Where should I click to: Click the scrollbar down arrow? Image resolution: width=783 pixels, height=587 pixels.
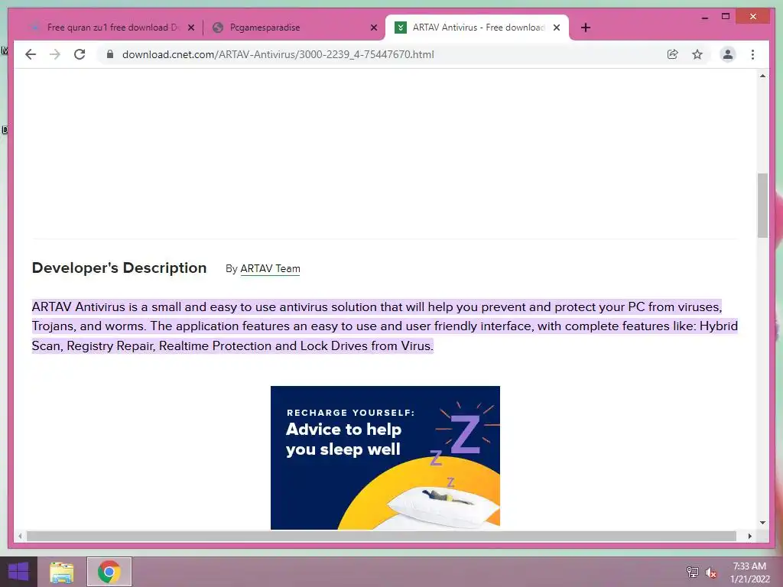(762, 523)
